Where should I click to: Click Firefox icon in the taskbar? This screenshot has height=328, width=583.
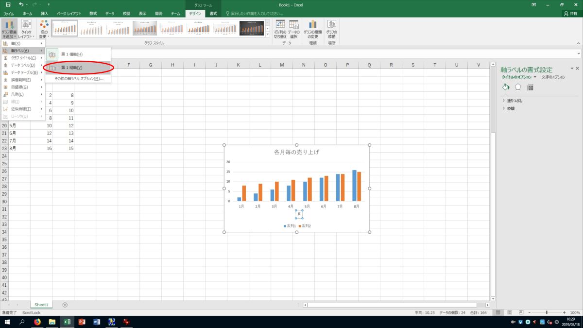coord(37,322)
